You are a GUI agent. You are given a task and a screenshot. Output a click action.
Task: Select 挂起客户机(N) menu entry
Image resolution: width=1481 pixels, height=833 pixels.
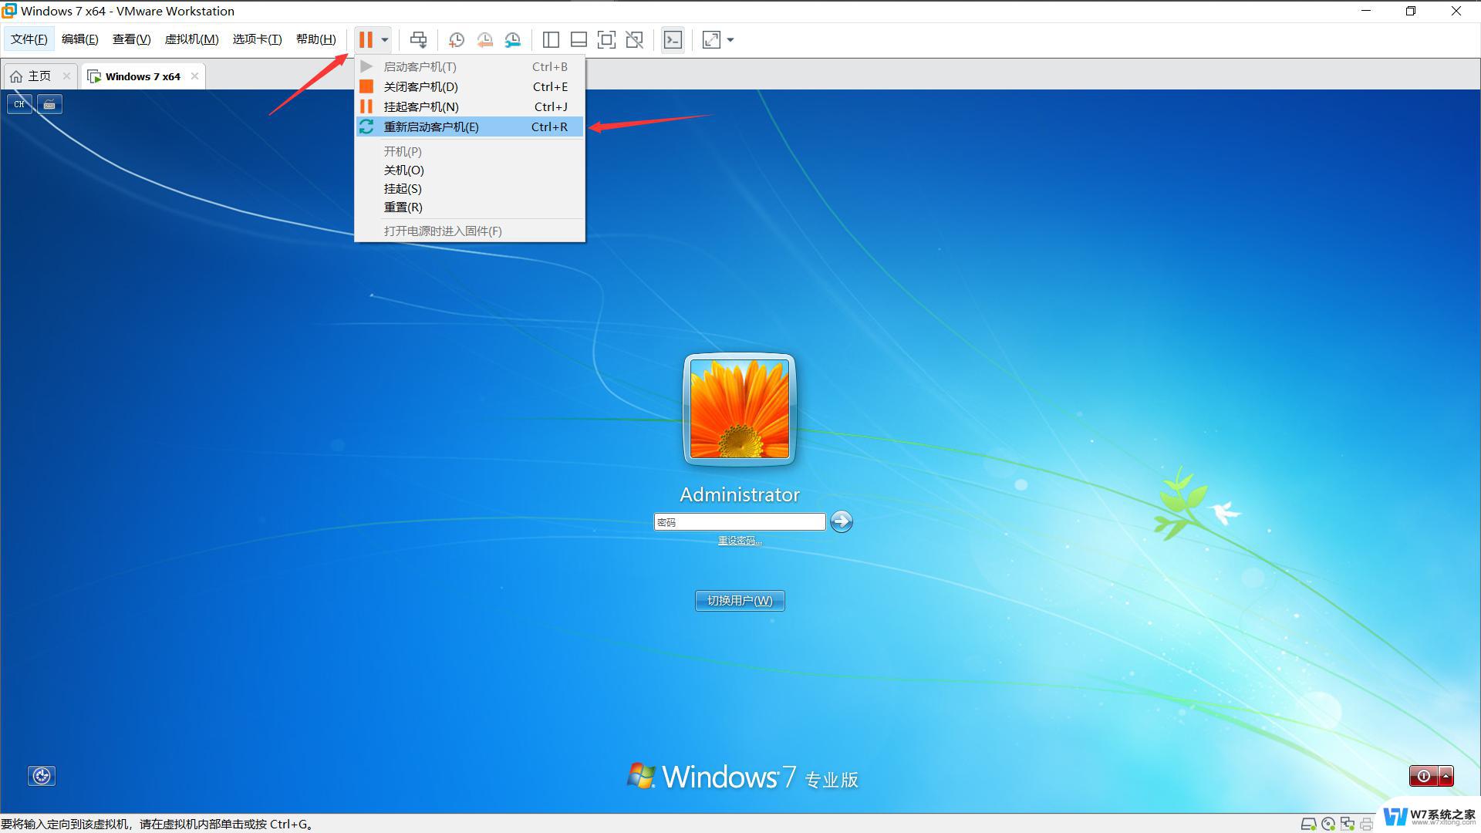click(x=469, y=106)
